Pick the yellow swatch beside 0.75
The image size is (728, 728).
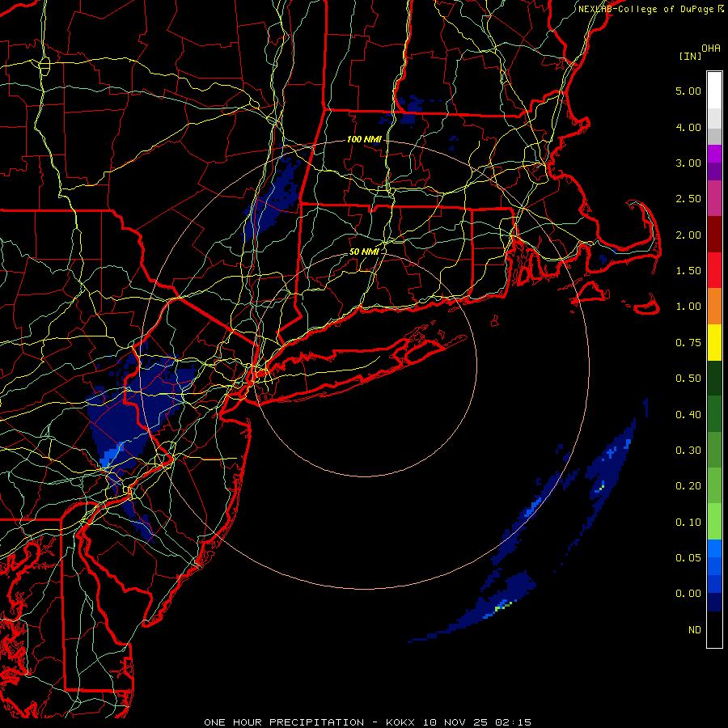click(x=714, y=342)
